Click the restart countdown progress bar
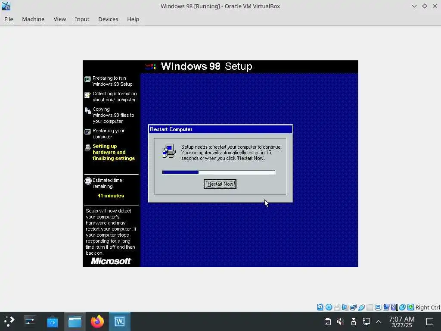This screenshot has width=441, height=331. (218, 172)
